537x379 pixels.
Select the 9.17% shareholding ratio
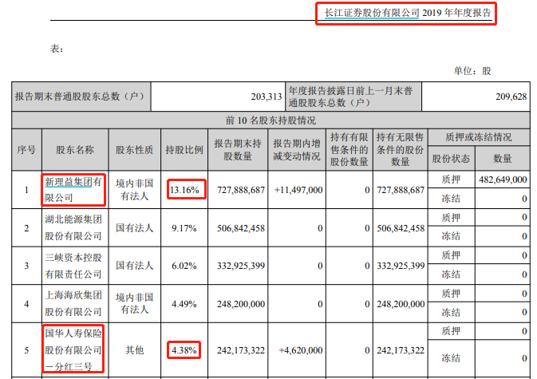point(184,228)
